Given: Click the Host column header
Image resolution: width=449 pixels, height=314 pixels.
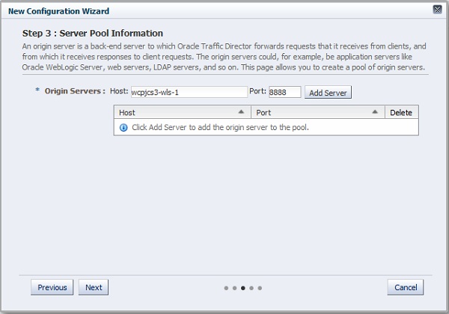Looking at the screenshot, I should 183,112.
